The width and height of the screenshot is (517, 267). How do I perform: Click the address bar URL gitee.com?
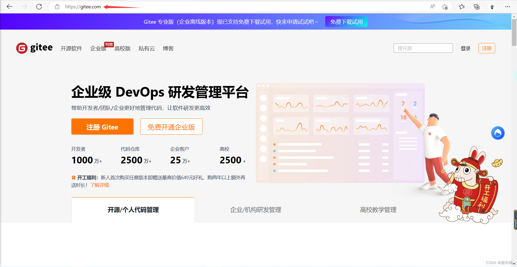pyautogui.click(x=83, y=7)
